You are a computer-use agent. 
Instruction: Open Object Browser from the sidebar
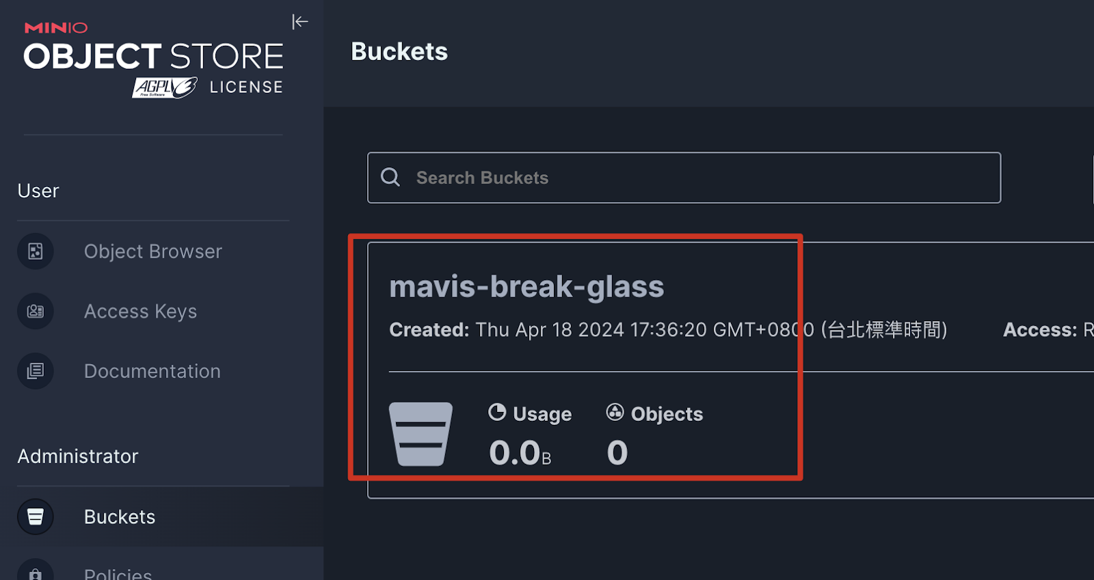[x=152, y=251]
